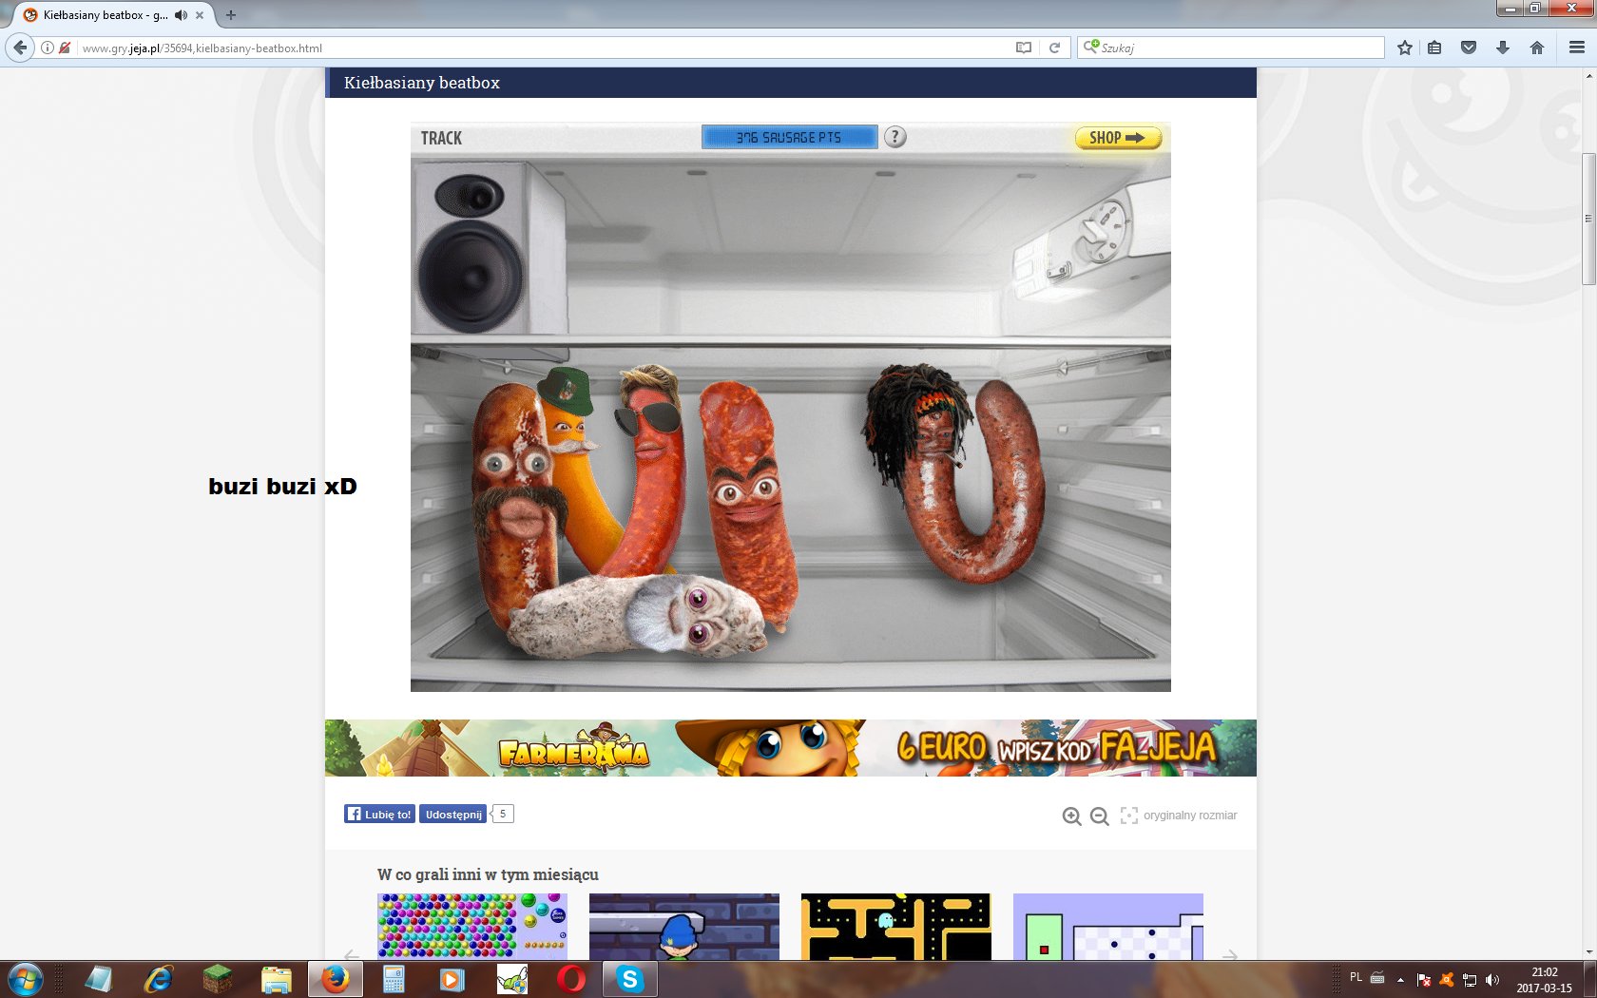Open the game help question mark
1597x998 pixels.
(895, 137)
